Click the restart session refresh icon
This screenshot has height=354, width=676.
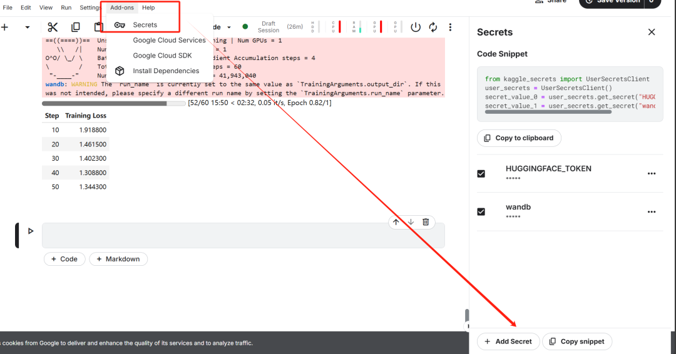pos(433,27)
